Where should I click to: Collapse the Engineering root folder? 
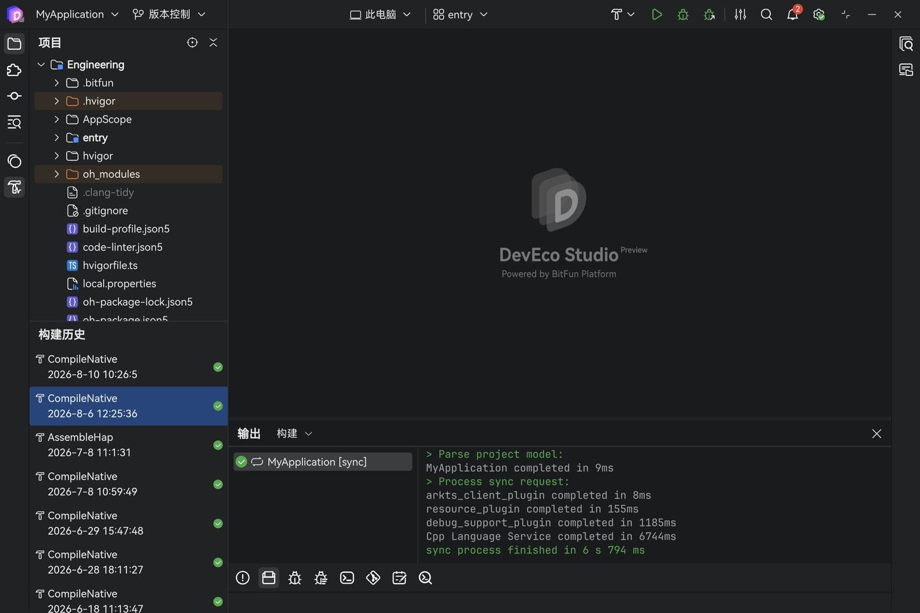click(x=41, y=64)
